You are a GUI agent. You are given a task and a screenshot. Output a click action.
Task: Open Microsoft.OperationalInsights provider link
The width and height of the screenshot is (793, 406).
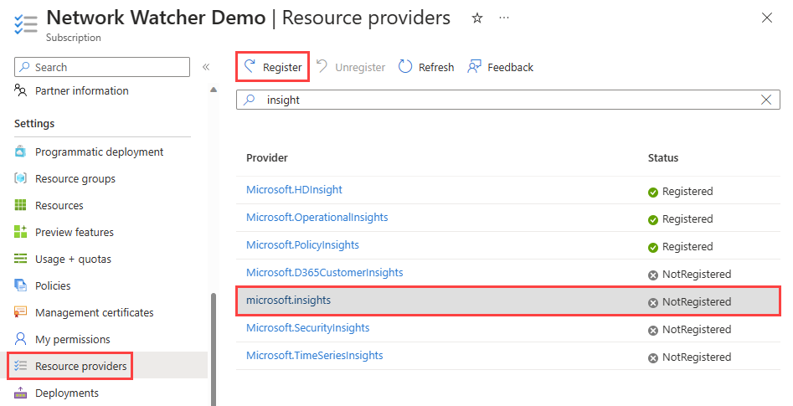[x=317, y=218]
